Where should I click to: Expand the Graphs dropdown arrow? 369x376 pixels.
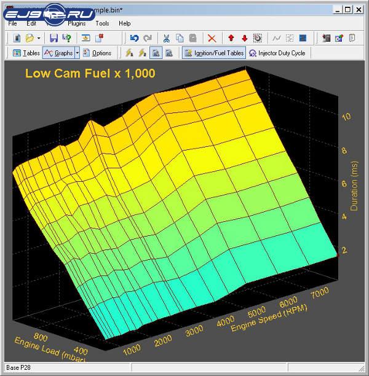click(77, 53)
